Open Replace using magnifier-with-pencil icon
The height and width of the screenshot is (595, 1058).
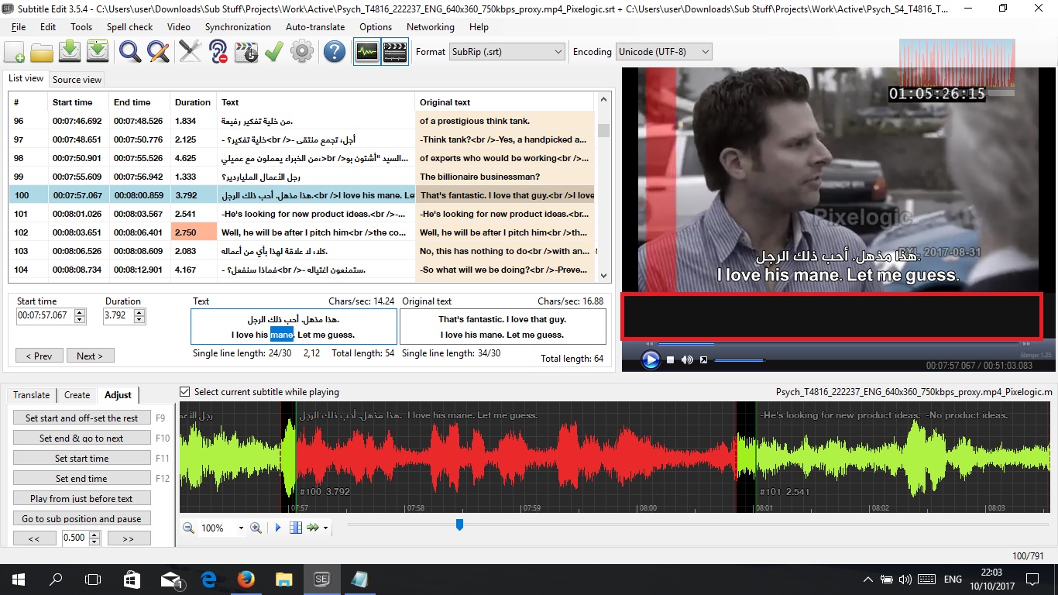(157, 52)
